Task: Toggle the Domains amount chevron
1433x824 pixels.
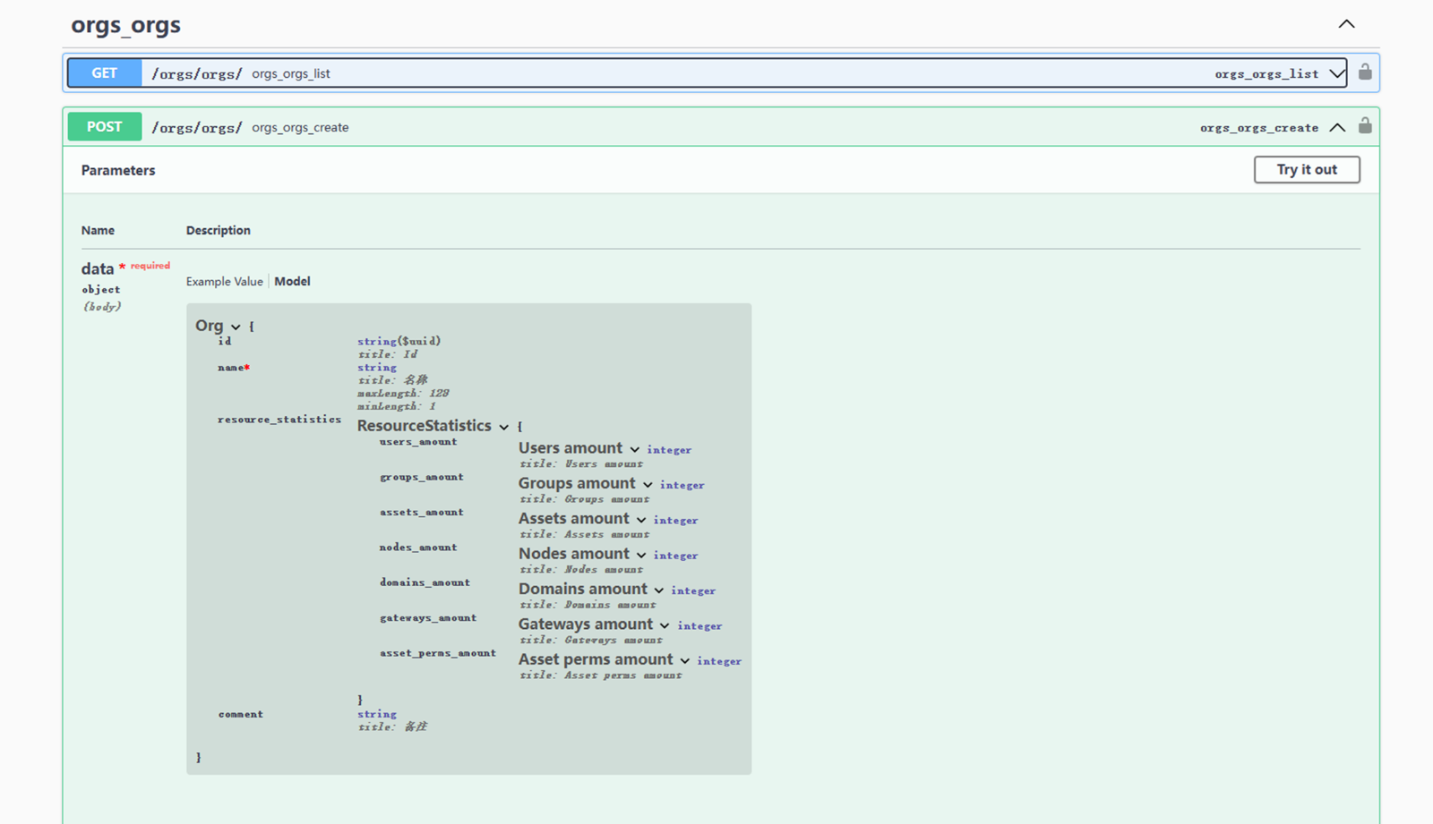Action: pyautogui.click(x=658, y=590)
